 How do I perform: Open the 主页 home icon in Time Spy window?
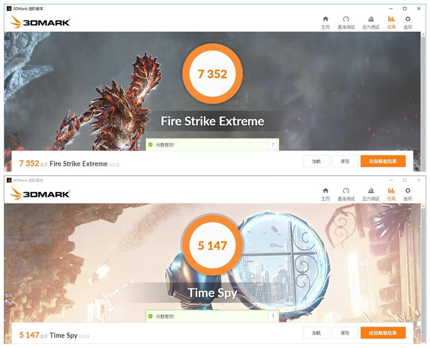click(x=326, y=194)
